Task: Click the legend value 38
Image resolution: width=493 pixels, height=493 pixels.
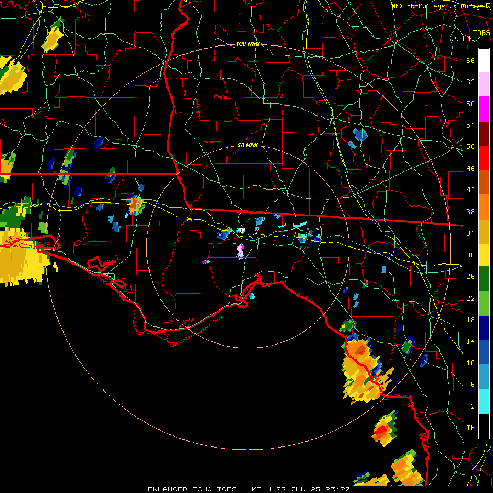Action: point(471,211)
